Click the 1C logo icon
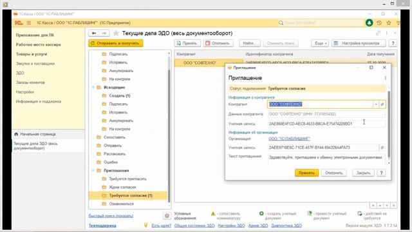Screen dimensions: 412x232 (x=19, y=23)
